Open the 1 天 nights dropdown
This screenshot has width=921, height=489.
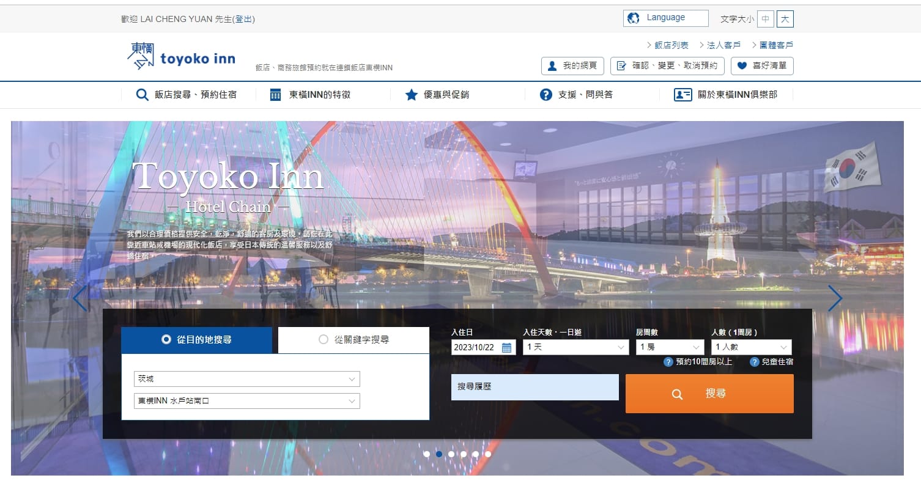[x=576, y=347]
